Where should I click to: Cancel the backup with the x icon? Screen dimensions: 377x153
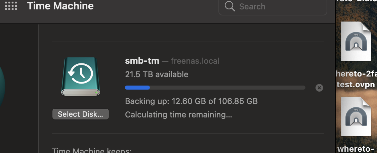point(319,88)
